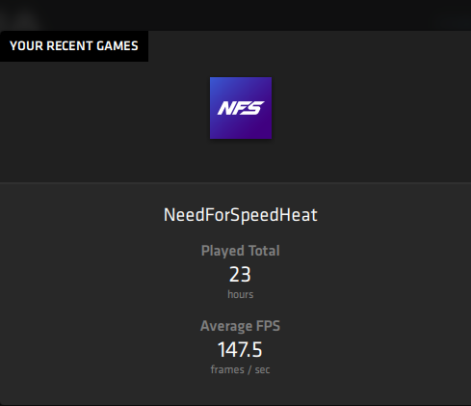471x406 pixels.
Task: Click the 147.5 average FPS value
Action: point(240,350)
